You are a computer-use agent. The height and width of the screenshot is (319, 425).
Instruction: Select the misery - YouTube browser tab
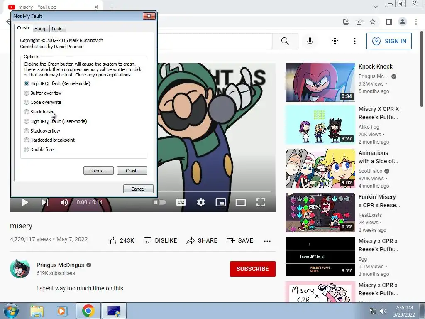coord(53,7)
